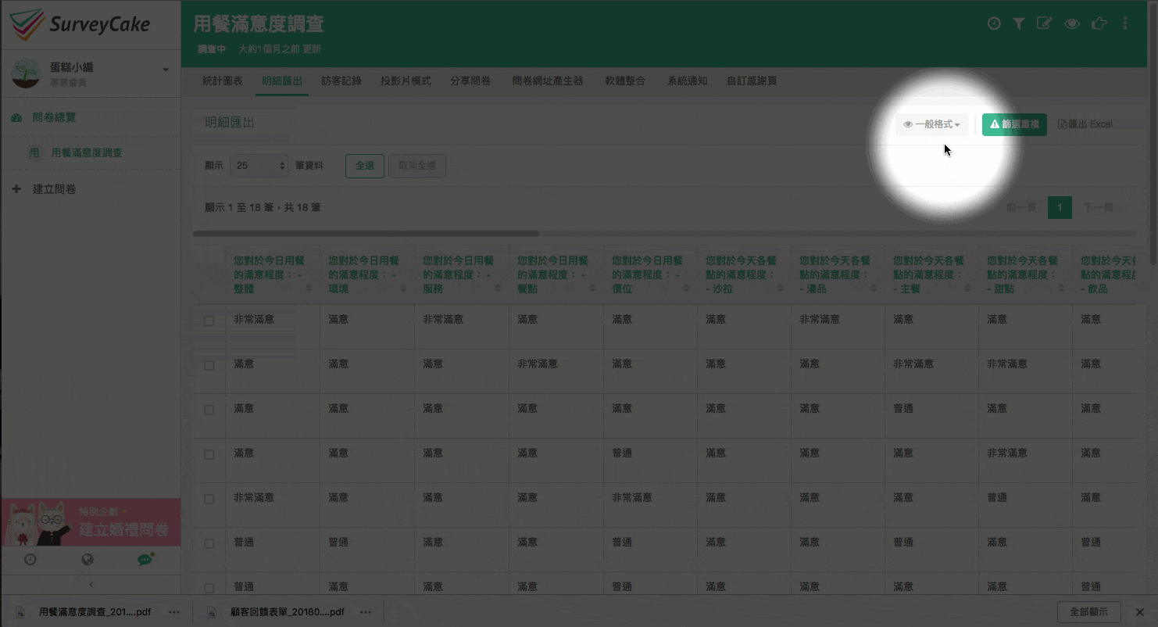Image resolution: width=1158 pixels, height=627 pixels.
Task: Tick the checkbox of the fifth data row
Action: (209, 499)
